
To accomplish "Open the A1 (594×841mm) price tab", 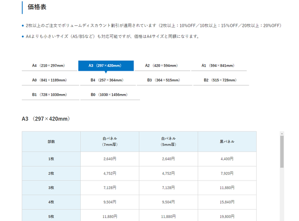I will [219, 66].
